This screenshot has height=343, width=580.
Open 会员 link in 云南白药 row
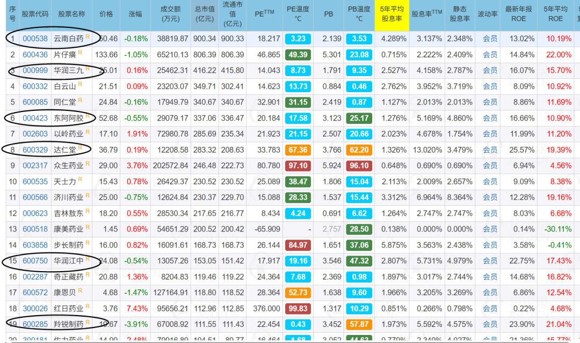(490, 39)
